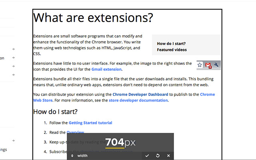
Task: Close the width overlay with X
Action: (x=168, y=156)
